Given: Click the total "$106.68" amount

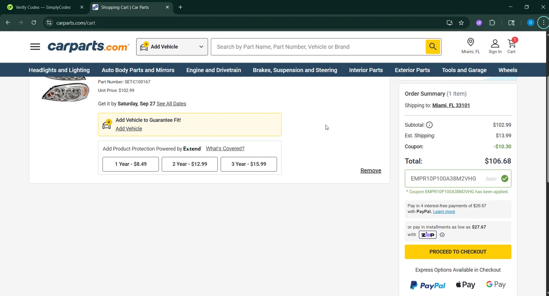Looking at the screenshot, I should (498, 161).
